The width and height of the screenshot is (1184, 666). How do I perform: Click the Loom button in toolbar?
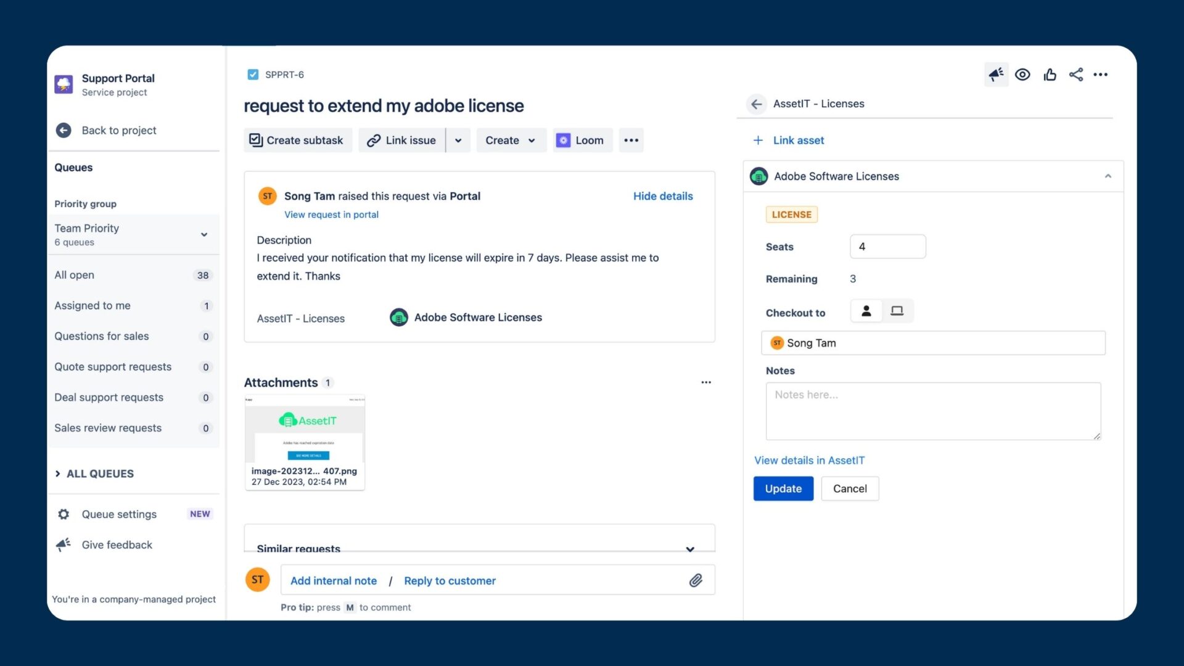coord(581,140)
